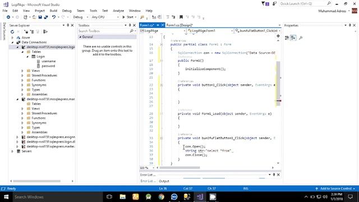Collapse the Login table node
Viewport: 359px width, 202px height.
pyautogui.click(x=27, y=57)
